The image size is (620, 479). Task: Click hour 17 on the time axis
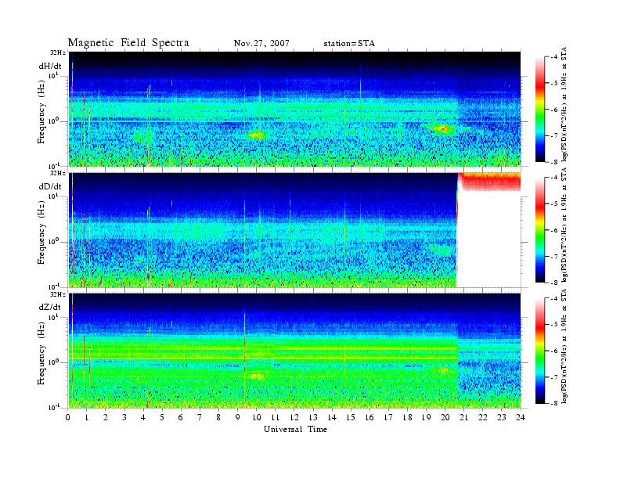(x=388, y=417)
